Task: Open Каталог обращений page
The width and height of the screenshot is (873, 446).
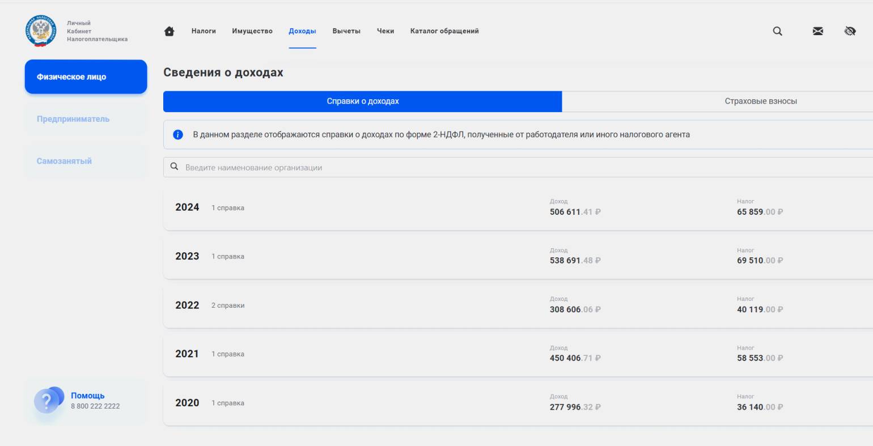Action: point(444,31)
